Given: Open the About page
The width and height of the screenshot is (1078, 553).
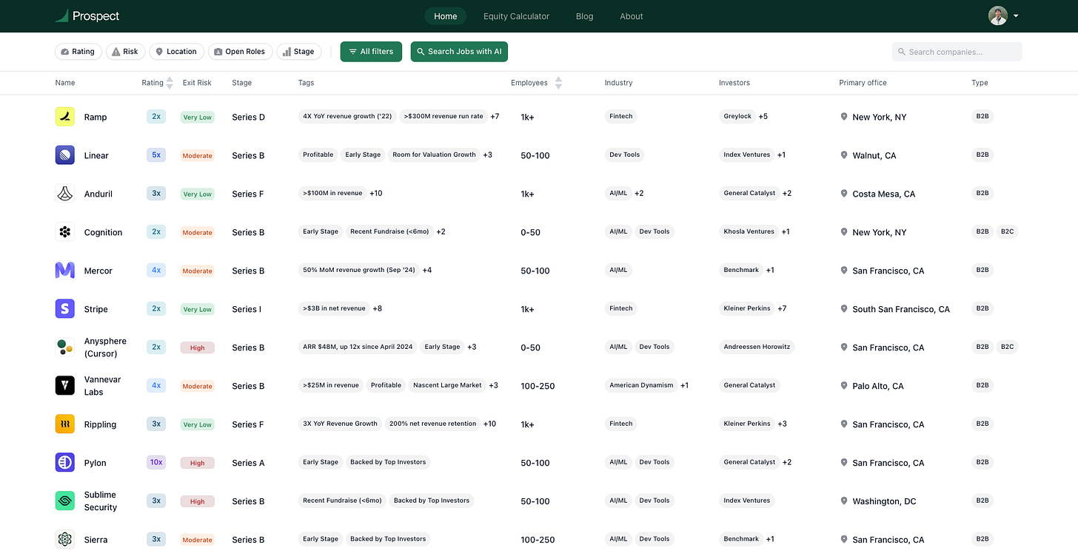Looking at the screenshot, I should pyautogui.click(x=632, y=16).
